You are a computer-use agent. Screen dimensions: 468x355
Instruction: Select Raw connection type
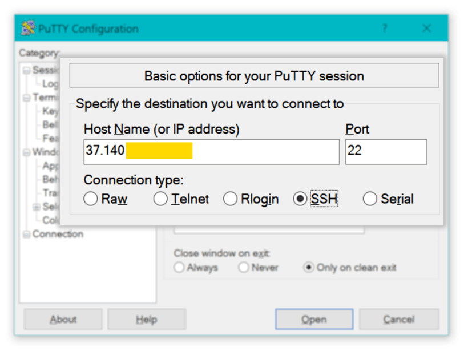(91, 199)
